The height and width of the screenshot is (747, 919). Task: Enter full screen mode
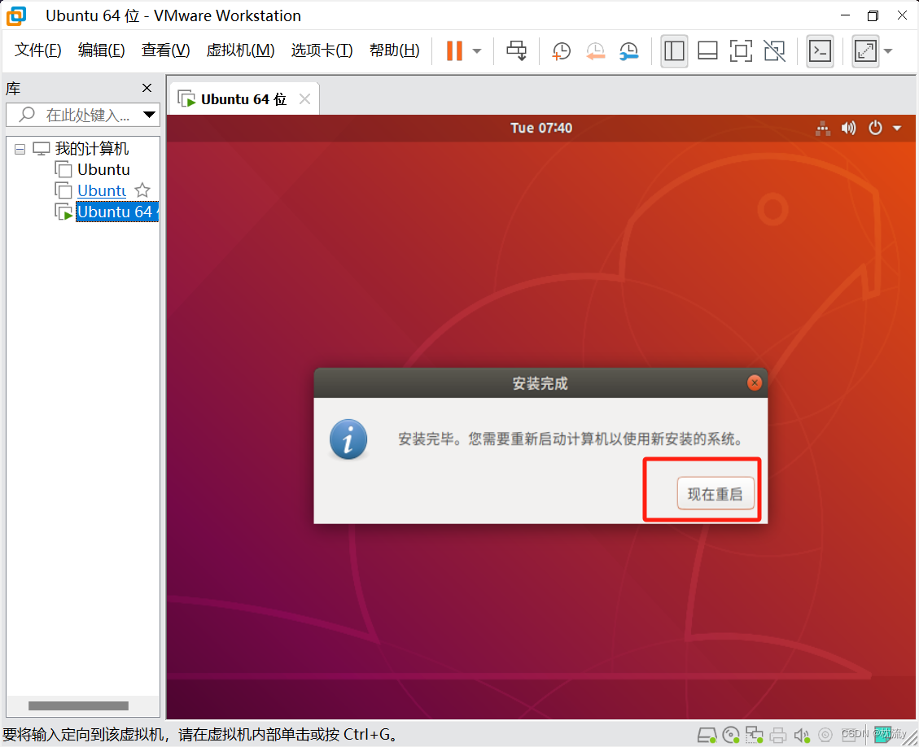click(741, 51)
